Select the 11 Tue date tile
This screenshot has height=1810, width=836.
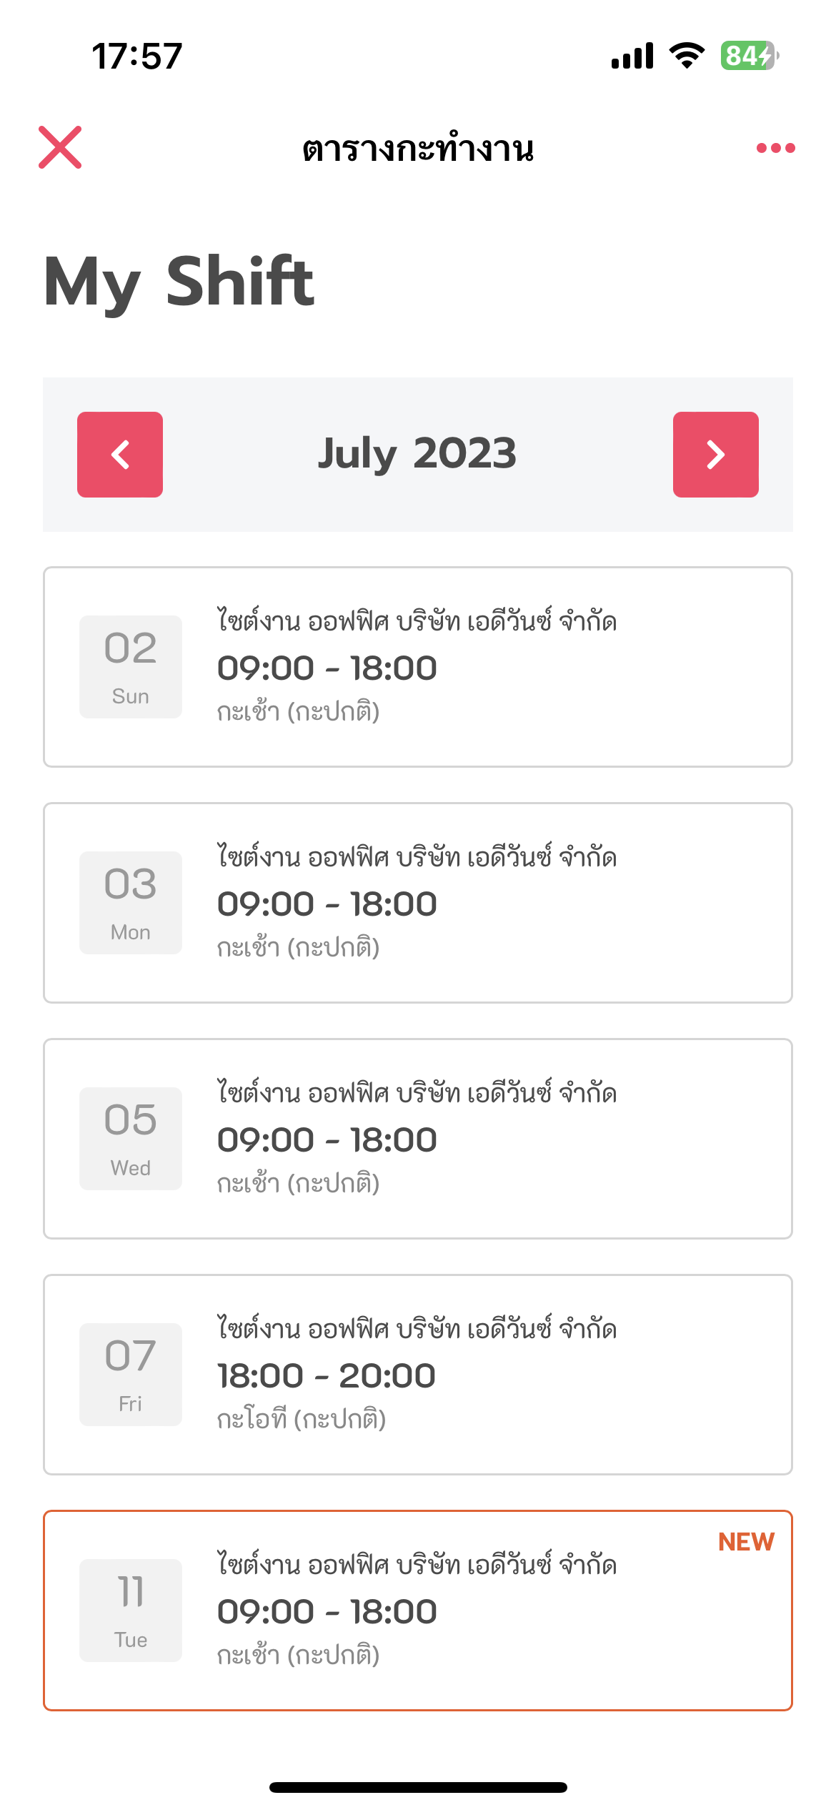tap(131, 1611)
